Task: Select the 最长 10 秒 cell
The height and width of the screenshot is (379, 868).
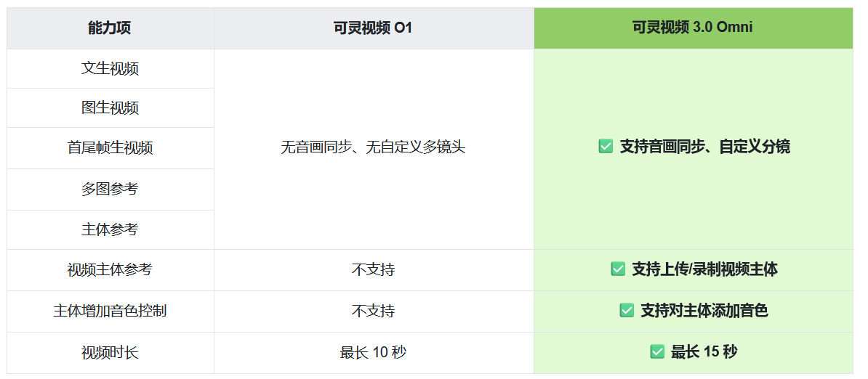Action: coord(373,353)
